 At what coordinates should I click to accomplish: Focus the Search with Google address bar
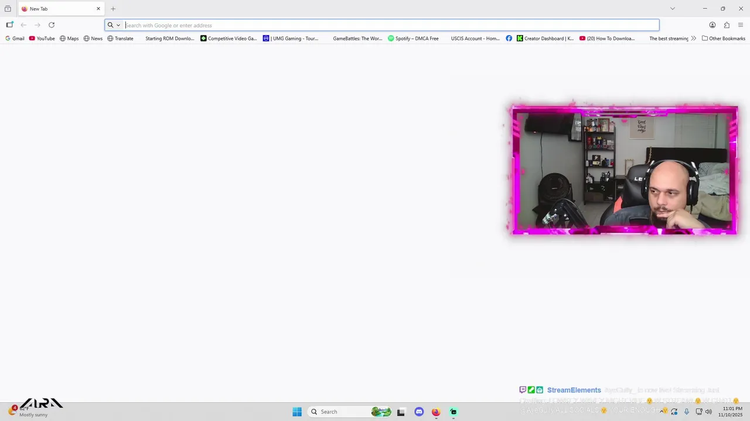click(x=382, y=25)
